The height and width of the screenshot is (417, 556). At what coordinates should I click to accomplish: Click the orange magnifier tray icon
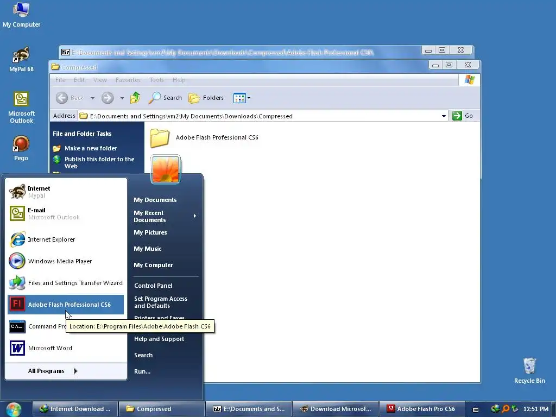tap(506, 409)
